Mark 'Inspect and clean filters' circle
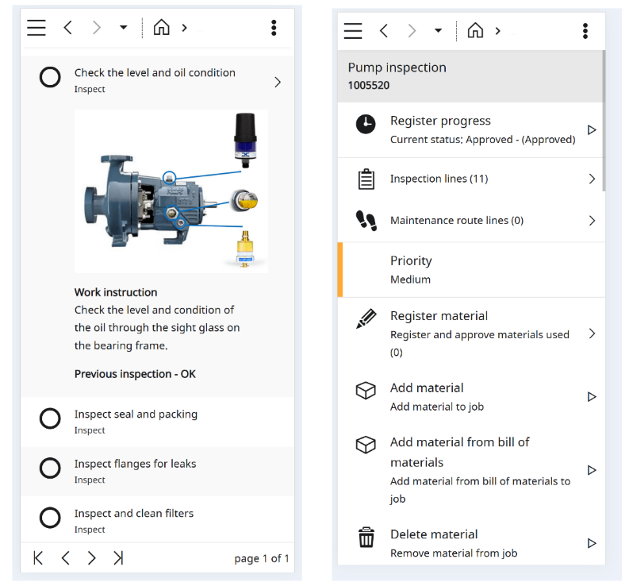 [x=50, y=518]
